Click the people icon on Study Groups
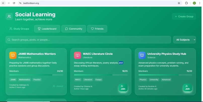The width and height of the screenshot is (203, 102). click(11, 29)
